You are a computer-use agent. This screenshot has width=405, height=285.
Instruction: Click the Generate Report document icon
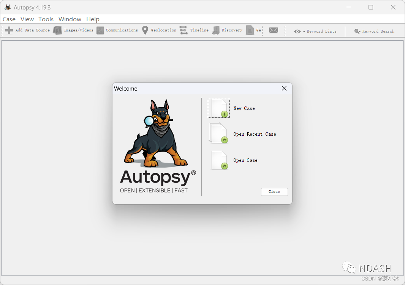coord(250,30)
